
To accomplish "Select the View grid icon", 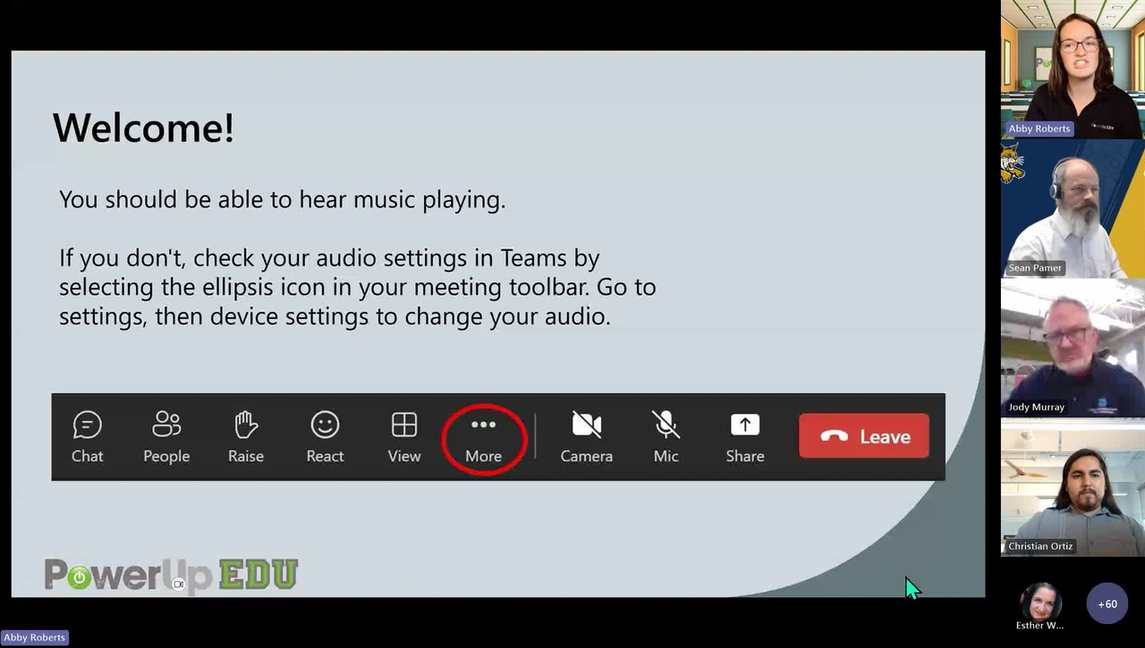I will 403,425.
